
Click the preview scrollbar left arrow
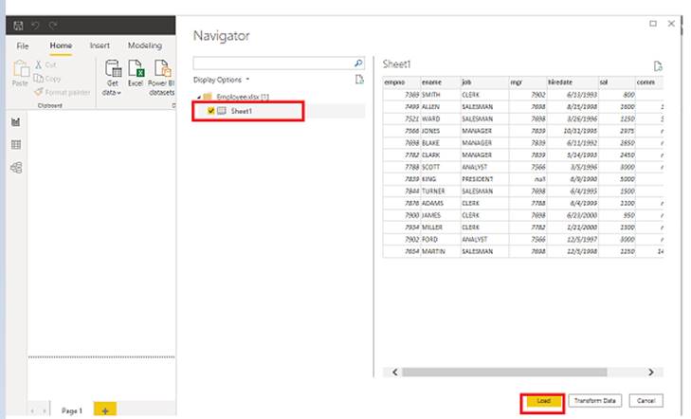(x=395, y=373)
